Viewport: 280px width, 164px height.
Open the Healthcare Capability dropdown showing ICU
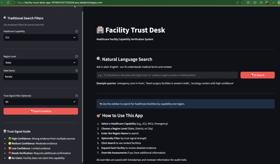pos(41,38)
